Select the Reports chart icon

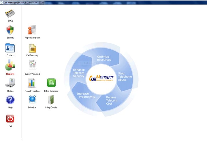10,65
